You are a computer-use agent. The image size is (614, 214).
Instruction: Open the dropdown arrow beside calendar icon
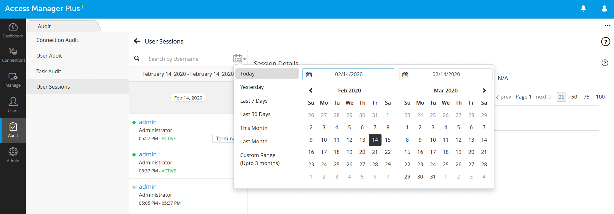(245, 59)
